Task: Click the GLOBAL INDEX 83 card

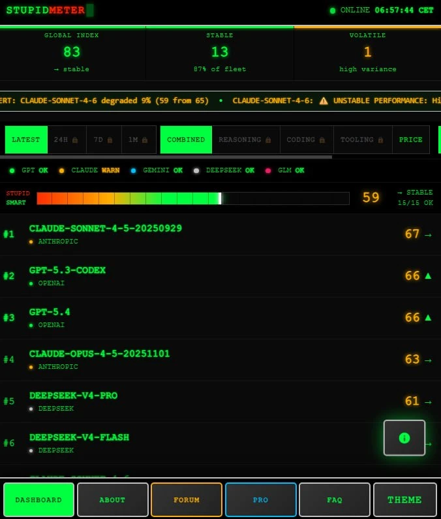Action: pyautogui.click(x=72, y=54)
